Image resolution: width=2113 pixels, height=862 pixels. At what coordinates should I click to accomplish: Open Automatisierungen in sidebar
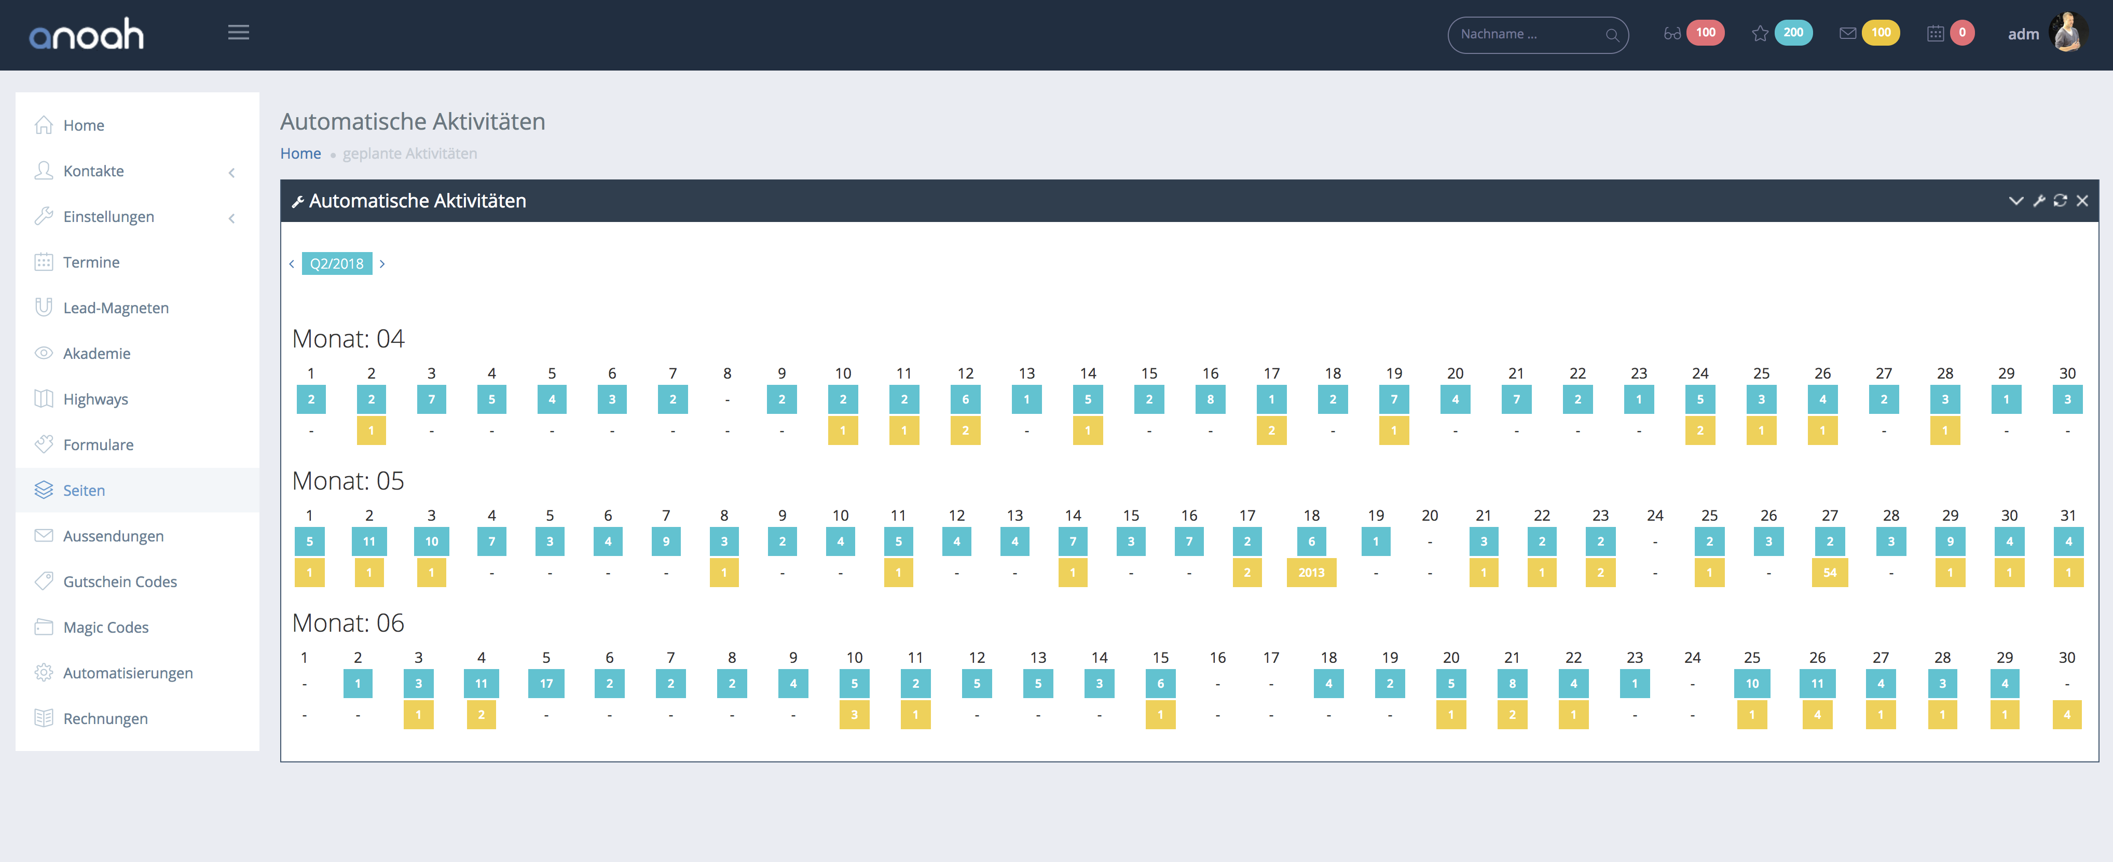(x=128, y=673)
